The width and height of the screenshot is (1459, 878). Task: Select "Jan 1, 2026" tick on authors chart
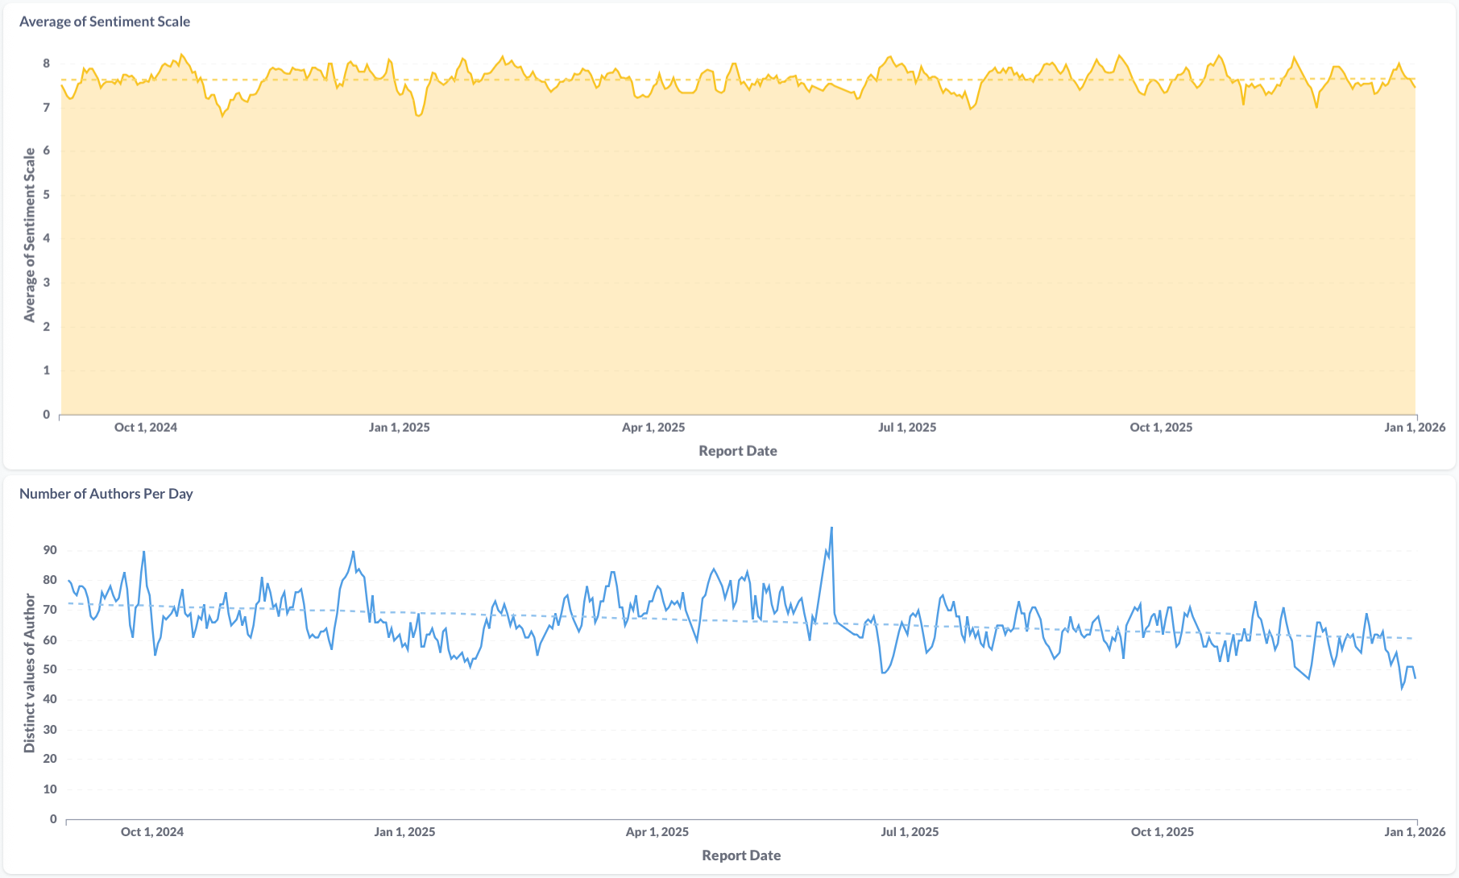pos(1414,832)
